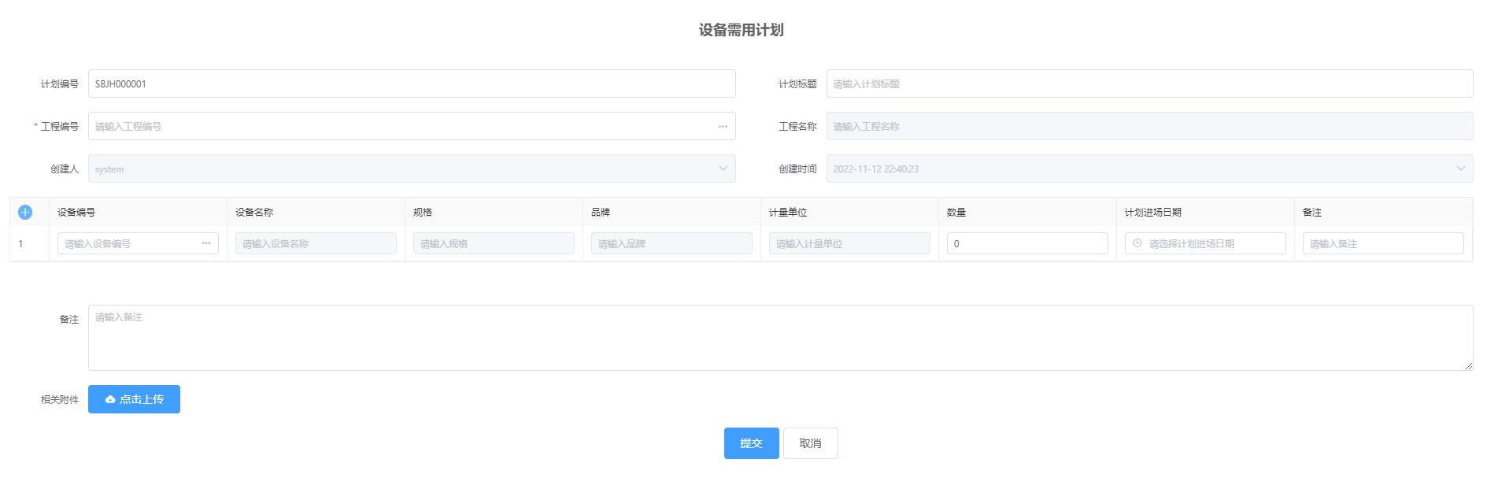1487x500 pixels.
Task: Click the 设备名称 cell input in row 1
Action: [x=316, y=243]
